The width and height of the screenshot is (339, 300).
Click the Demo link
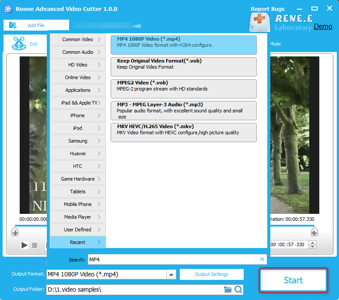323,26
